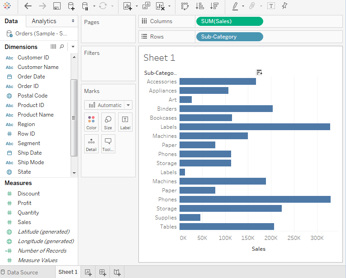Click the Group members paperclip icon

[252, 6]
